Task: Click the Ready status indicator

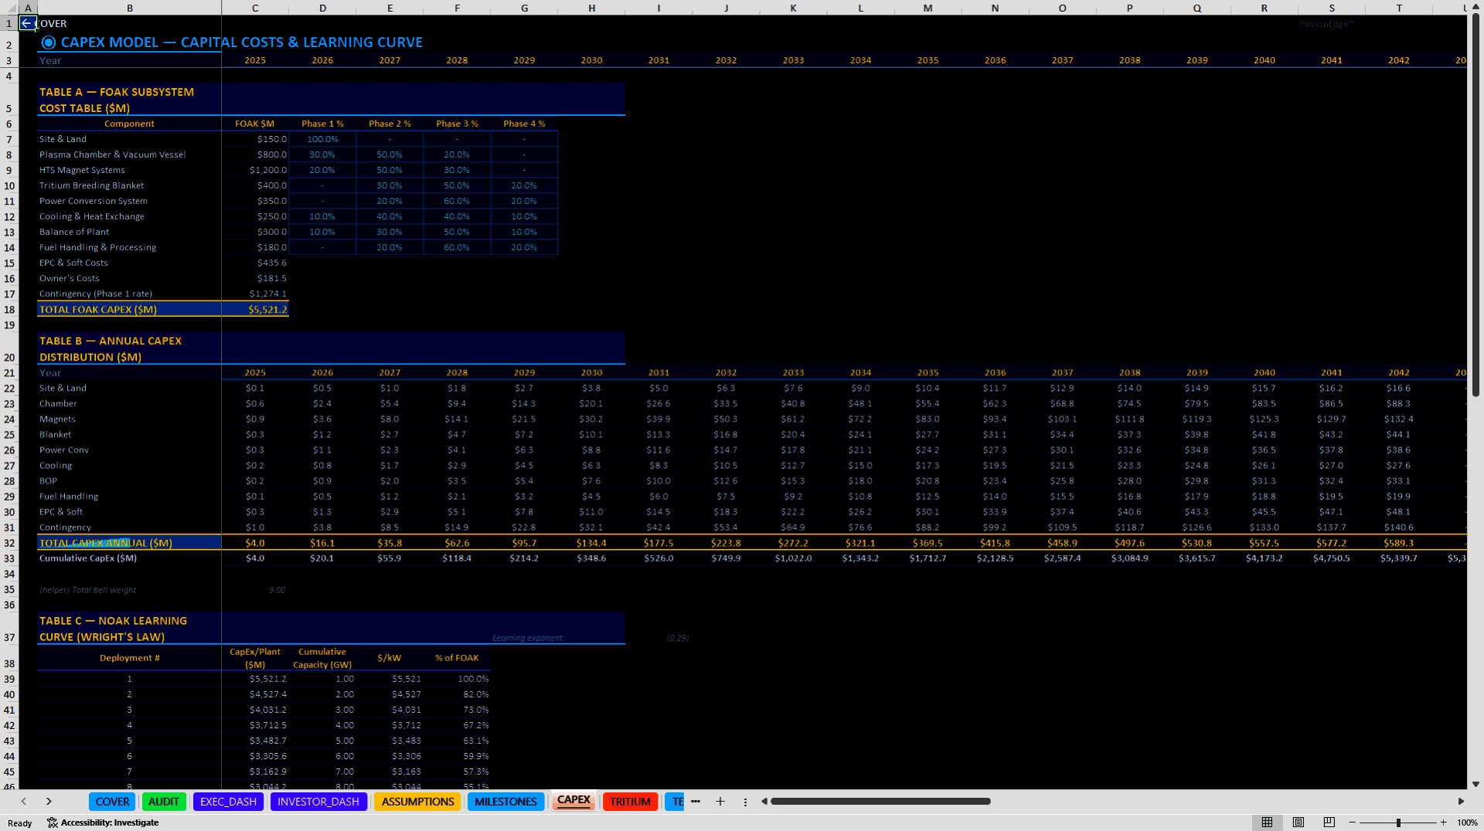Action: (20, 823)
